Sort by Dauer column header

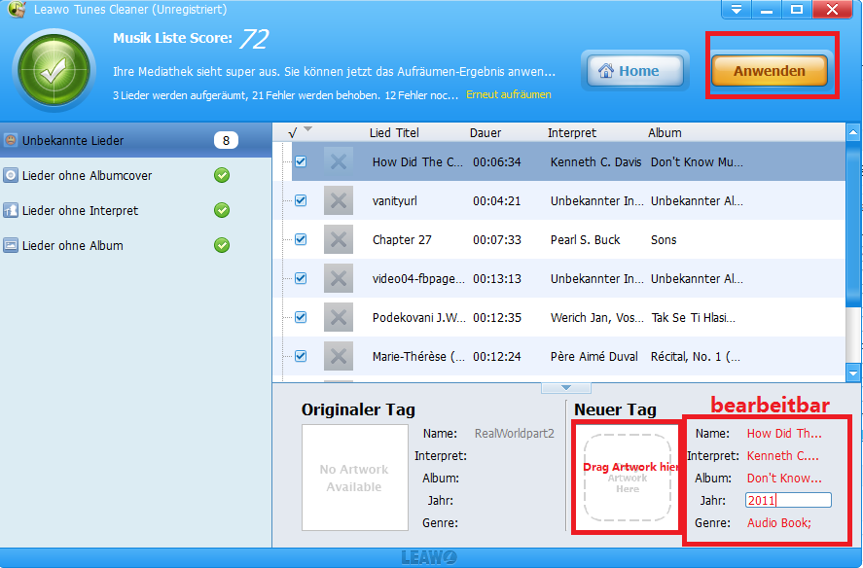click(485, 132)
